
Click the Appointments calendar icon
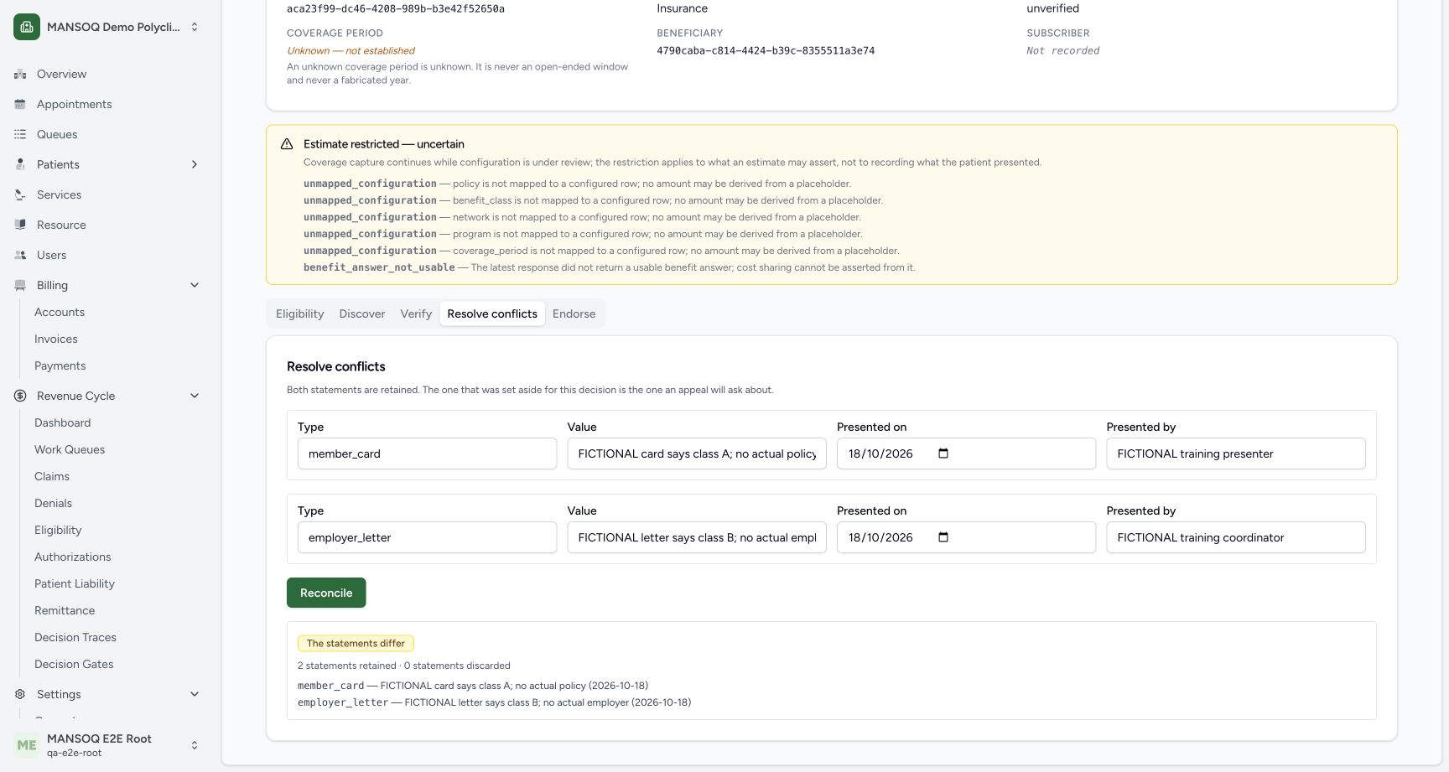(x=20, y=104)
